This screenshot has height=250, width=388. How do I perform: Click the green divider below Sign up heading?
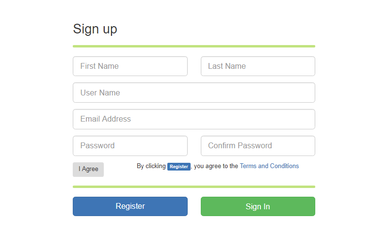pos(194,47)
